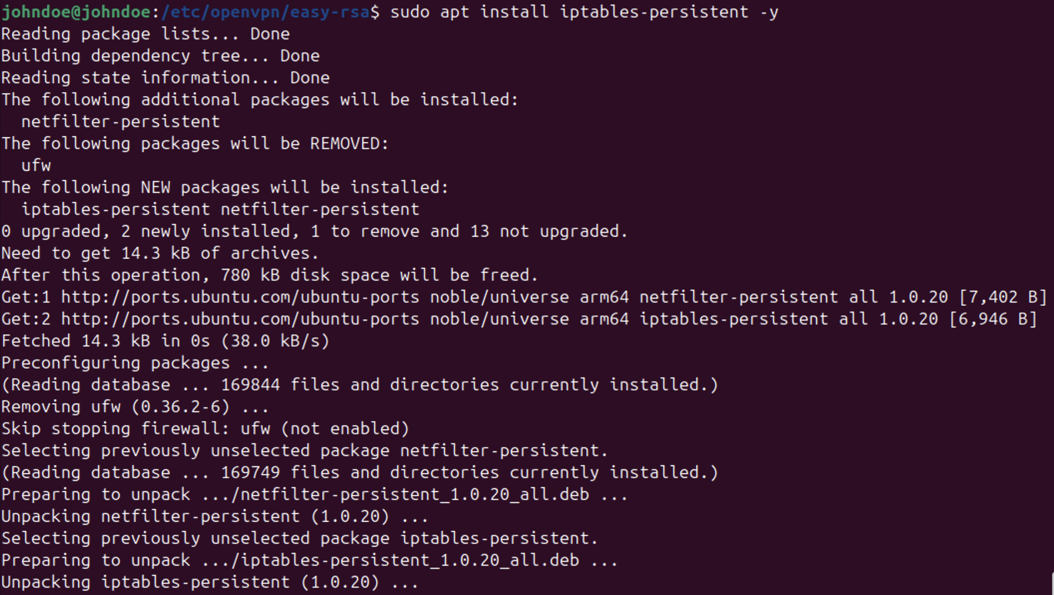Click the /etc/openvpn/easy-rsa path in prompt

pyautogui.click(x=265, y=11)
